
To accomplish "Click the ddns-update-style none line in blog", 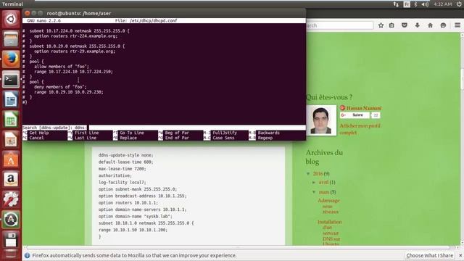I will [125, 155].
